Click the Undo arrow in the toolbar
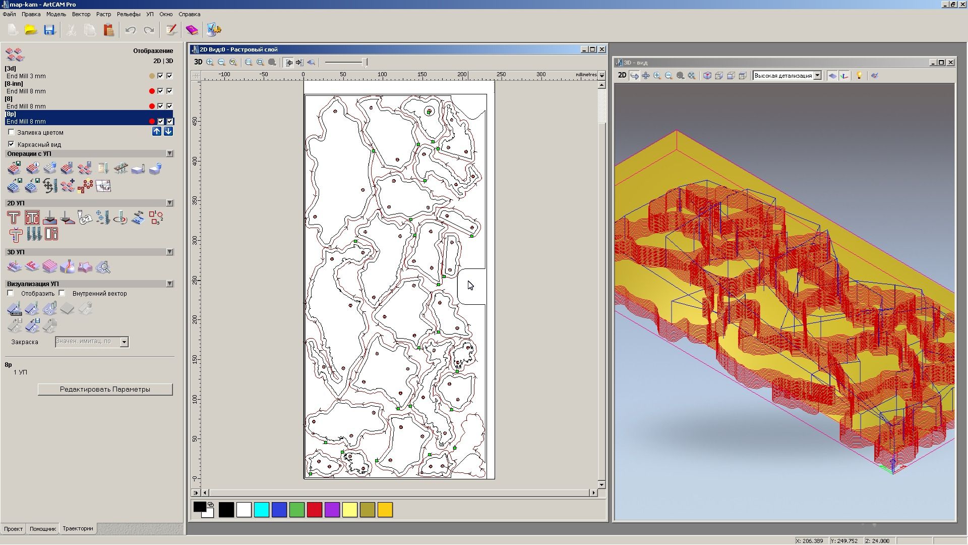Viewport: 968px width, 545px height. click(131, 30)
